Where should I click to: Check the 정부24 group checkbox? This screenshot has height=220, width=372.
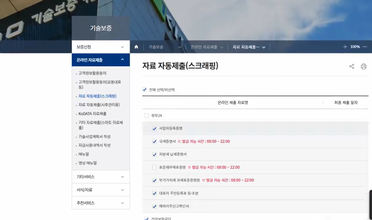click(146, 115)
